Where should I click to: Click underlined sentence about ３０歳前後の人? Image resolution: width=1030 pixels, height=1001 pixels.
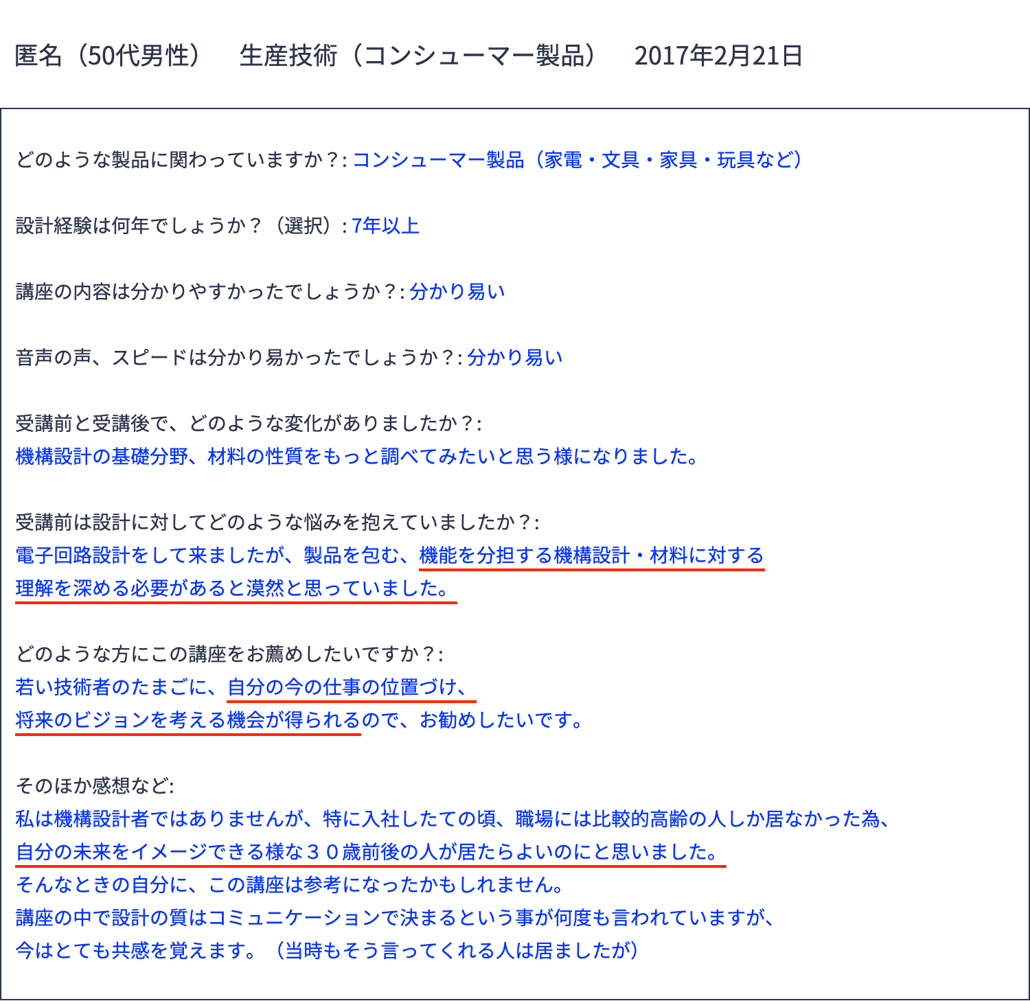(x=367, y=853)
